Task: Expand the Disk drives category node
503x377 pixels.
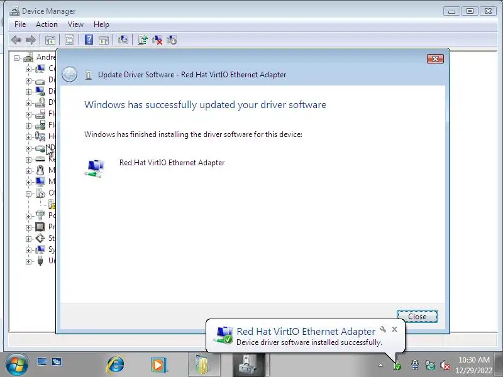Action: pyautogui.click(x=28, y=80)
